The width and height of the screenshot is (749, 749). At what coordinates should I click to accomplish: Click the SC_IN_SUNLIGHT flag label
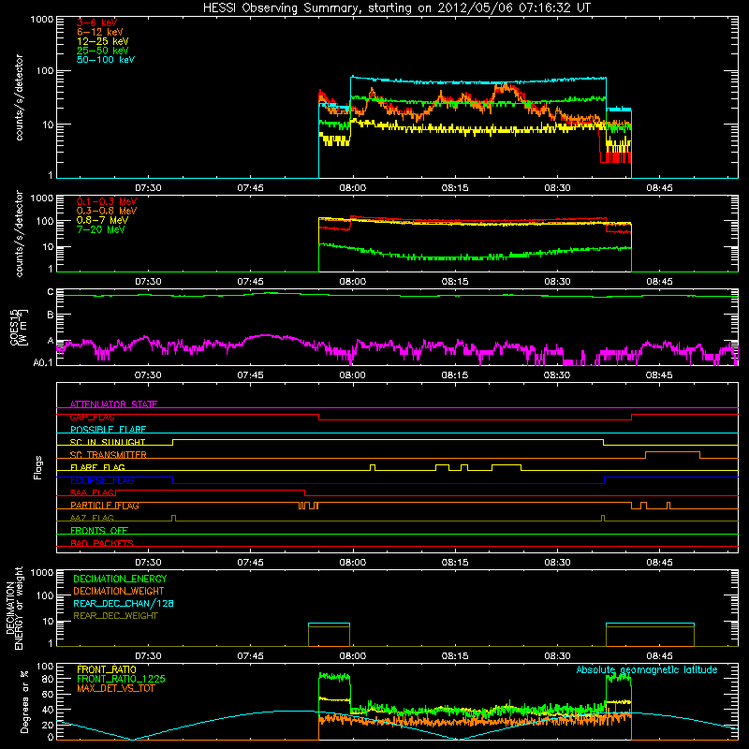tap(108, 442)
